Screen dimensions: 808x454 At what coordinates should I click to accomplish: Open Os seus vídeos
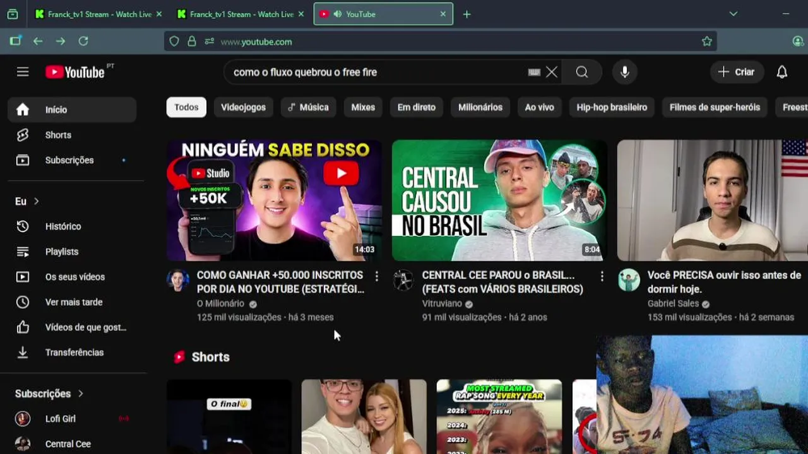72,277
